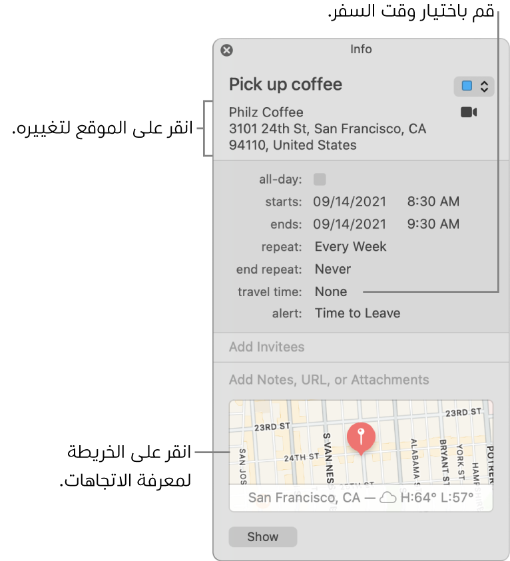Open the repeat Every Week dropdown
The width and height of the screenshot is (510, 561).
pyautogui.click(x=350, y=246)
